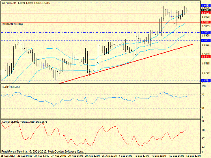Select the 11 Sep 12:00 time label
The image size is (211, 158).
(194, 156)
